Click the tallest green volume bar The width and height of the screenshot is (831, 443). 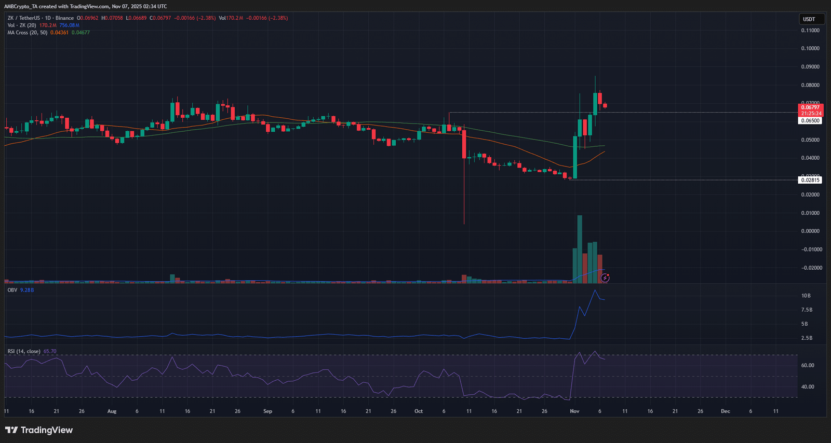coord(580,249)
